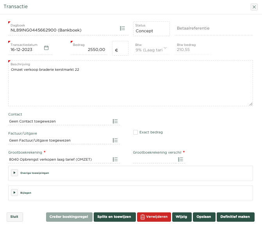Open the Factuur/Uitgave lookup list icon
Screen dimensions: 262x233
coord(115,140)
